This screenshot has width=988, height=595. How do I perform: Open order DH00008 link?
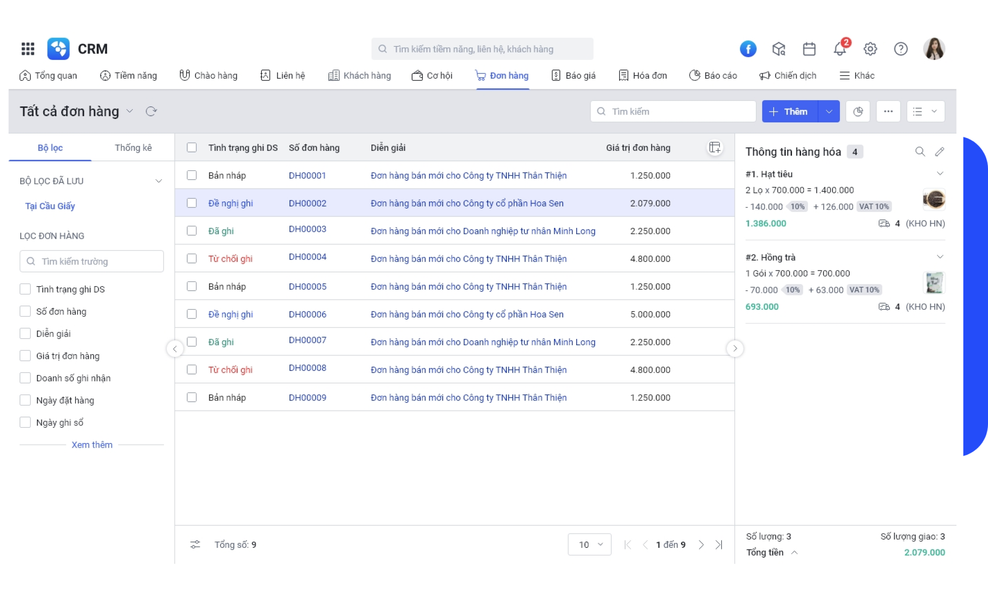coord(307,368)
